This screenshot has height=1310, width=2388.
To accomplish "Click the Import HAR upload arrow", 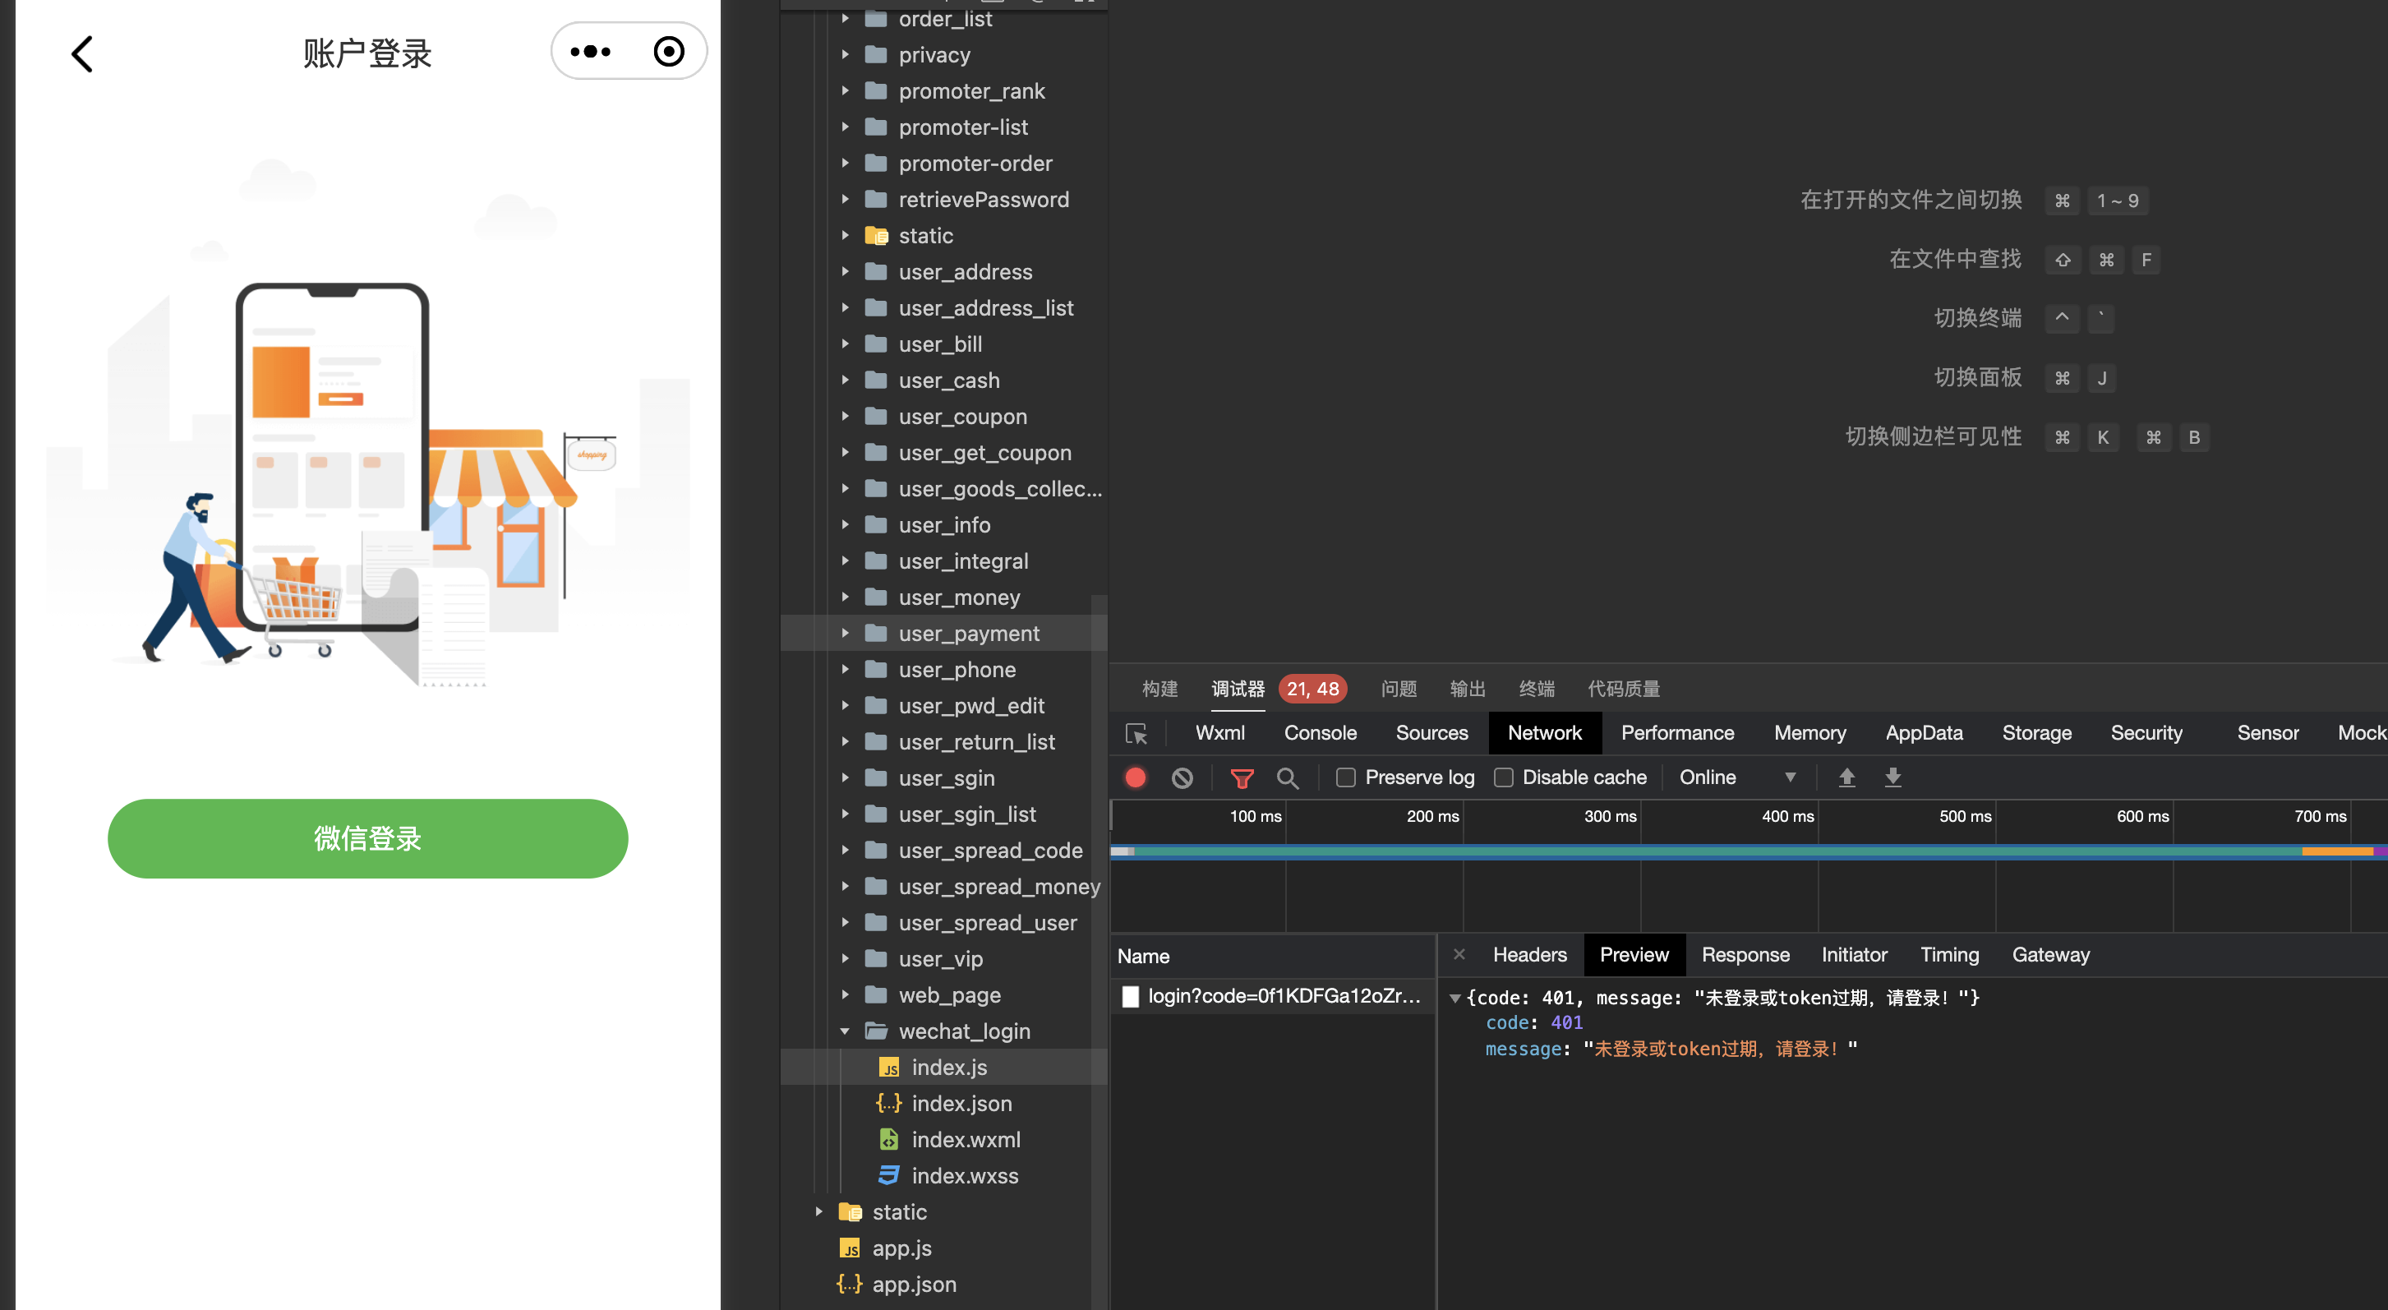I will click(x=1846, y=777).
